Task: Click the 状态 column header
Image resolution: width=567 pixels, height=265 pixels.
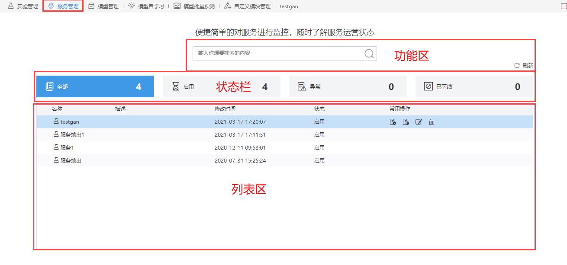Action: 319,109
